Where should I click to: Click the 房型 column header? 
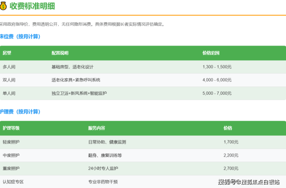coord(7,53)
